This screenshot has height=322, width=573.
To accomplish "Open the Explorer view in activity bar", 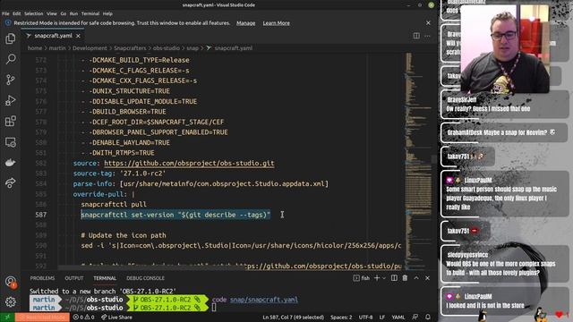I will [10, 38].
